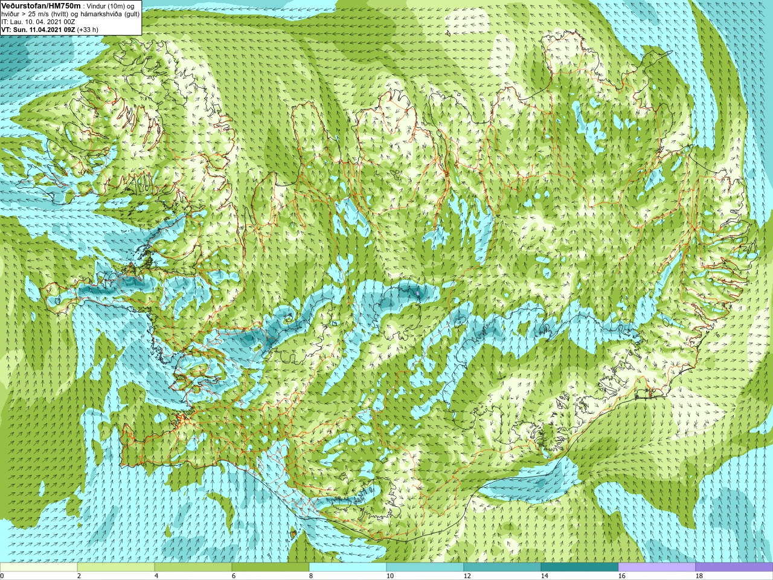Click the legend scale label '8'
The image size is (773, 580).
click(x=311, y=576)
